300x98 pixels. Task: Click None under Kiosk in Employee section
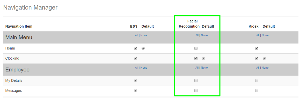265,68
